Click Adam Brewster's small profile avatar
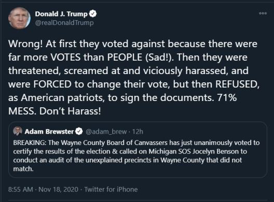 (18, 131)
